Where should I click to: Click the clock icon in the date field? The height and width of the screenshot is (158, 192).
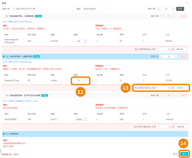pos(13,9)
